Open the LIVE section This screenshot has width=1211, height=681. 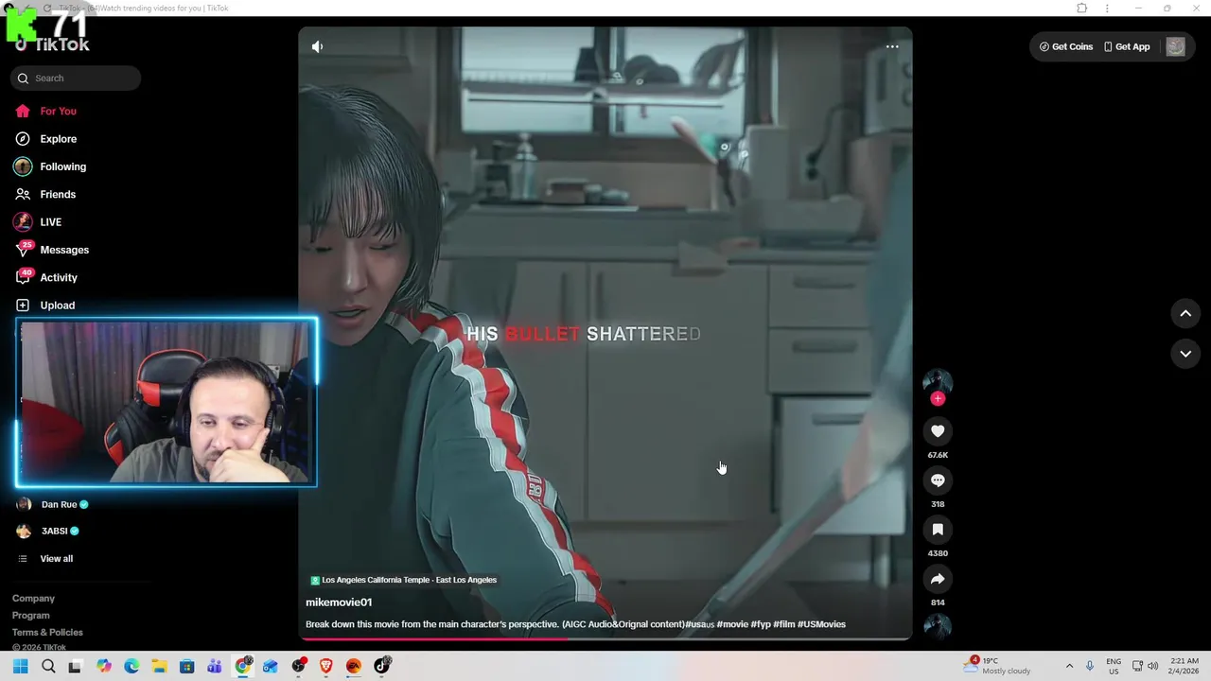(38, 222)
